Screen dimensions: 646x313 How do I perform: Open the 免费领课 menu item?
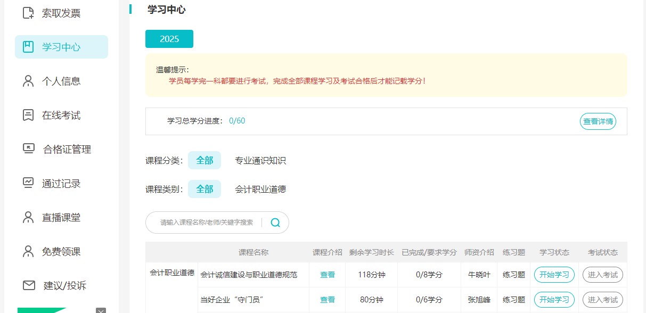pyautogui.click(x=61, y=251)
